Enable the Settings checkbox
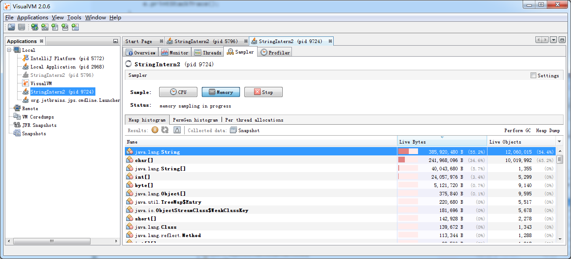 click(x=533, y=76)
